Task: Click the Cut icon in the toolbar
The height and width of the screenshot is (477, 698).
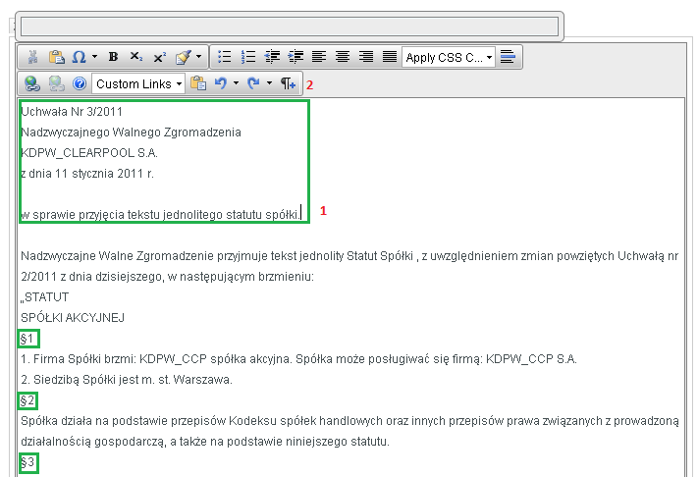Action: (x=32, y=57)
